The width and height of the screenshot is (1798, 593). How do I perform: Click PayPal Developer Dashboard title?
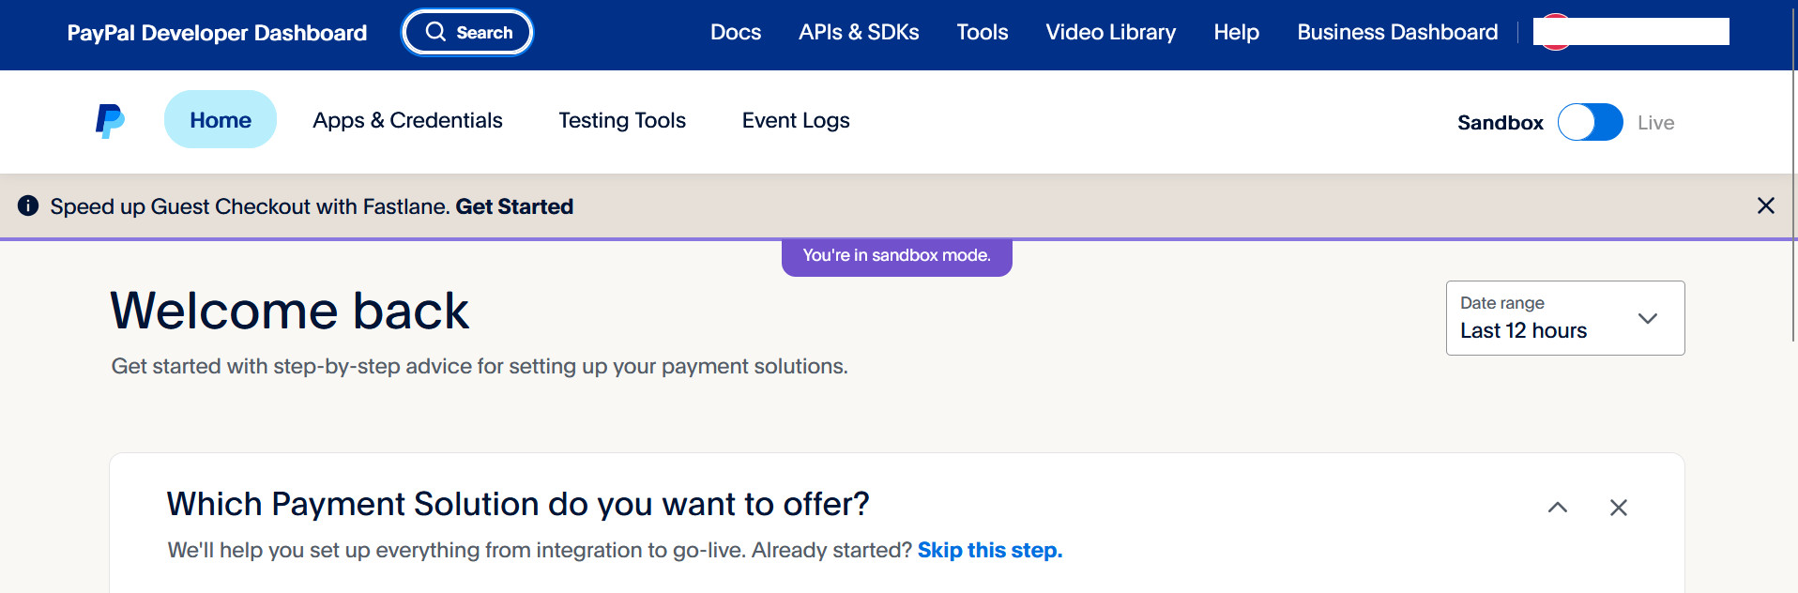[217, 33]
